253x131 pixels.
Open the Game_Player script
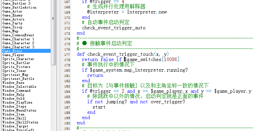point(13,55)
